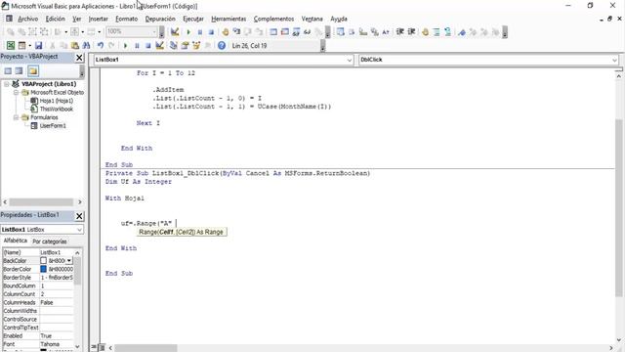Image resolution: width=625 pixels, height=352 pixels.
Task: Click the ColumnCount property value field
Action: [57, 294]
